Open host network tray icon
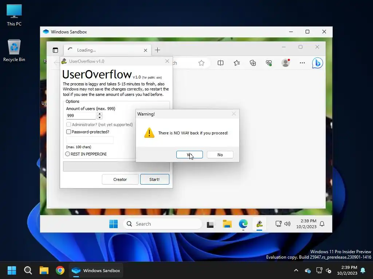Image resolution: width=373 pixels, height=279 pixels. click(x=319, y=270)
